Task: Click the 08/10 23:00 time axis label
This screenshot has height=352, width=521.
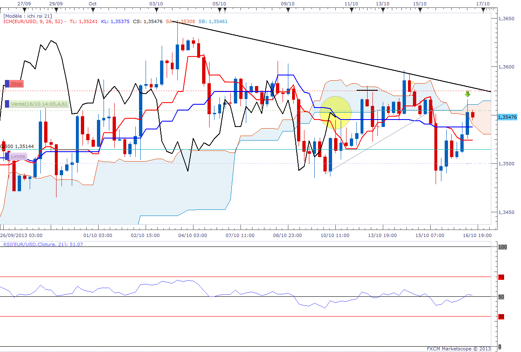Action: [288, 235]
